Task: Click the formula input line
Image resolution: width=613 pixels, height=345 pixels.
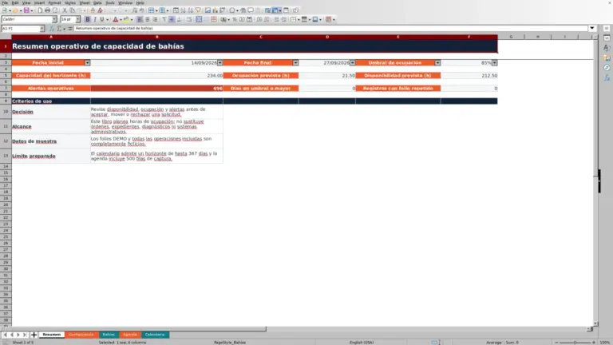Action: (x=330, y=28)
